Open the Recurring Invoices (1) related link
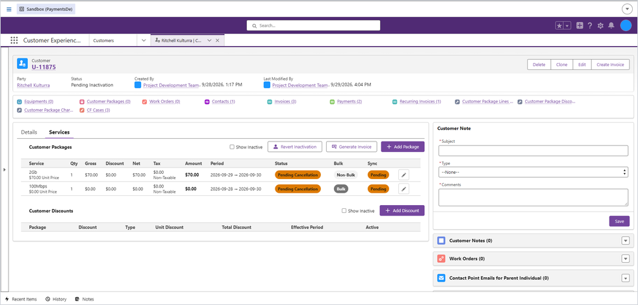The height and width of the screenshot is (305, 638). 420,102
